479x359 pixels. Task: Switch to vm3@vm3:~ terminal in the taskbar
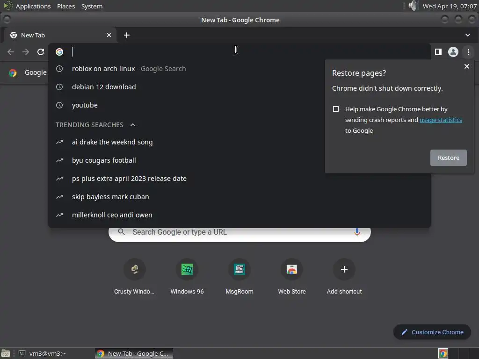[x=43, y=353]
